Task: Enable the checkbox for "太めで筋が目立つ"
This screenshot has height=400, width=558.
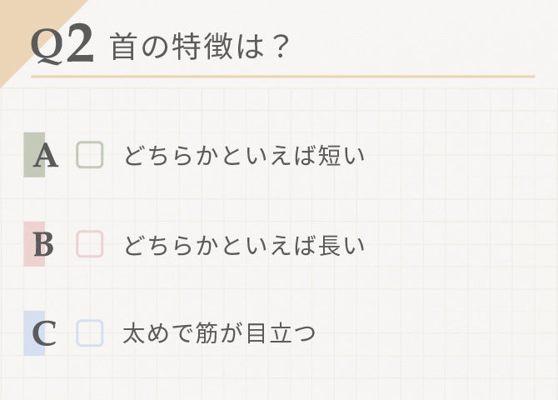Action: pos(90,333)
